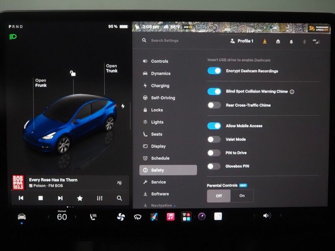Tap the BOB FM 103.5 station logo

18,183
